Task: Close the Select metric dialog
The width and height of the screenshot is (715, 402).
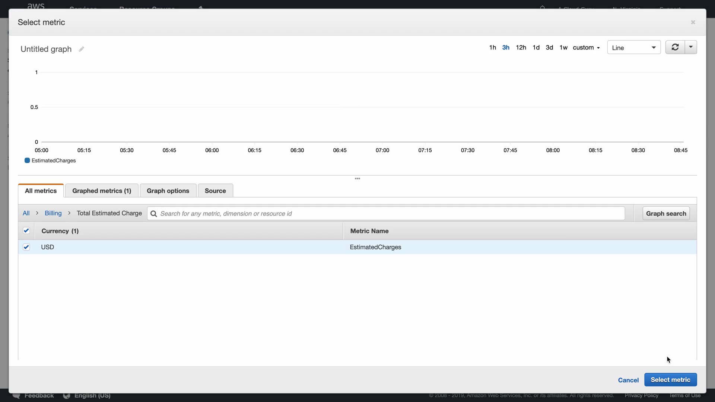Action: tap(693, 22)
